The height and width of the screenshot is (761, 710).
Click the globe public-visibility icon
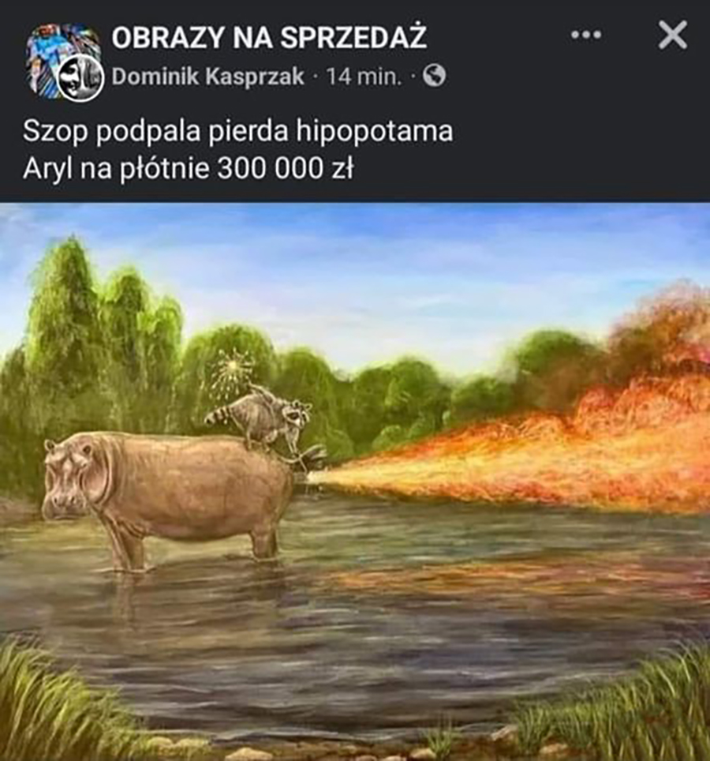[x=434, y=77]
